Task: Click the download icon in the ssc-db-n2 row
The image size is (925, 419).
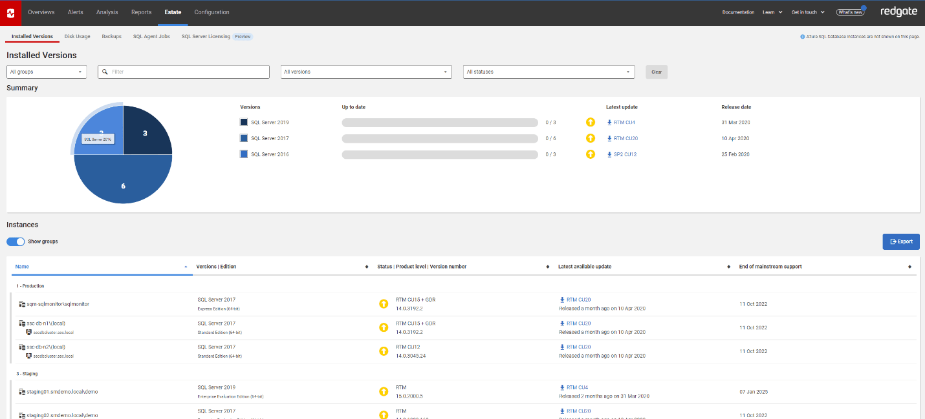Action: pyautogui.click(x=562, y=347)
